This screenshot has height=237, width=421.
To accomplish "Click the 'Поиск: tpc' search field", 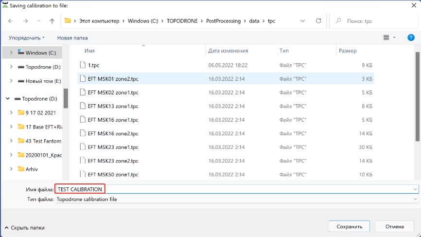I will tap(374, 21).
